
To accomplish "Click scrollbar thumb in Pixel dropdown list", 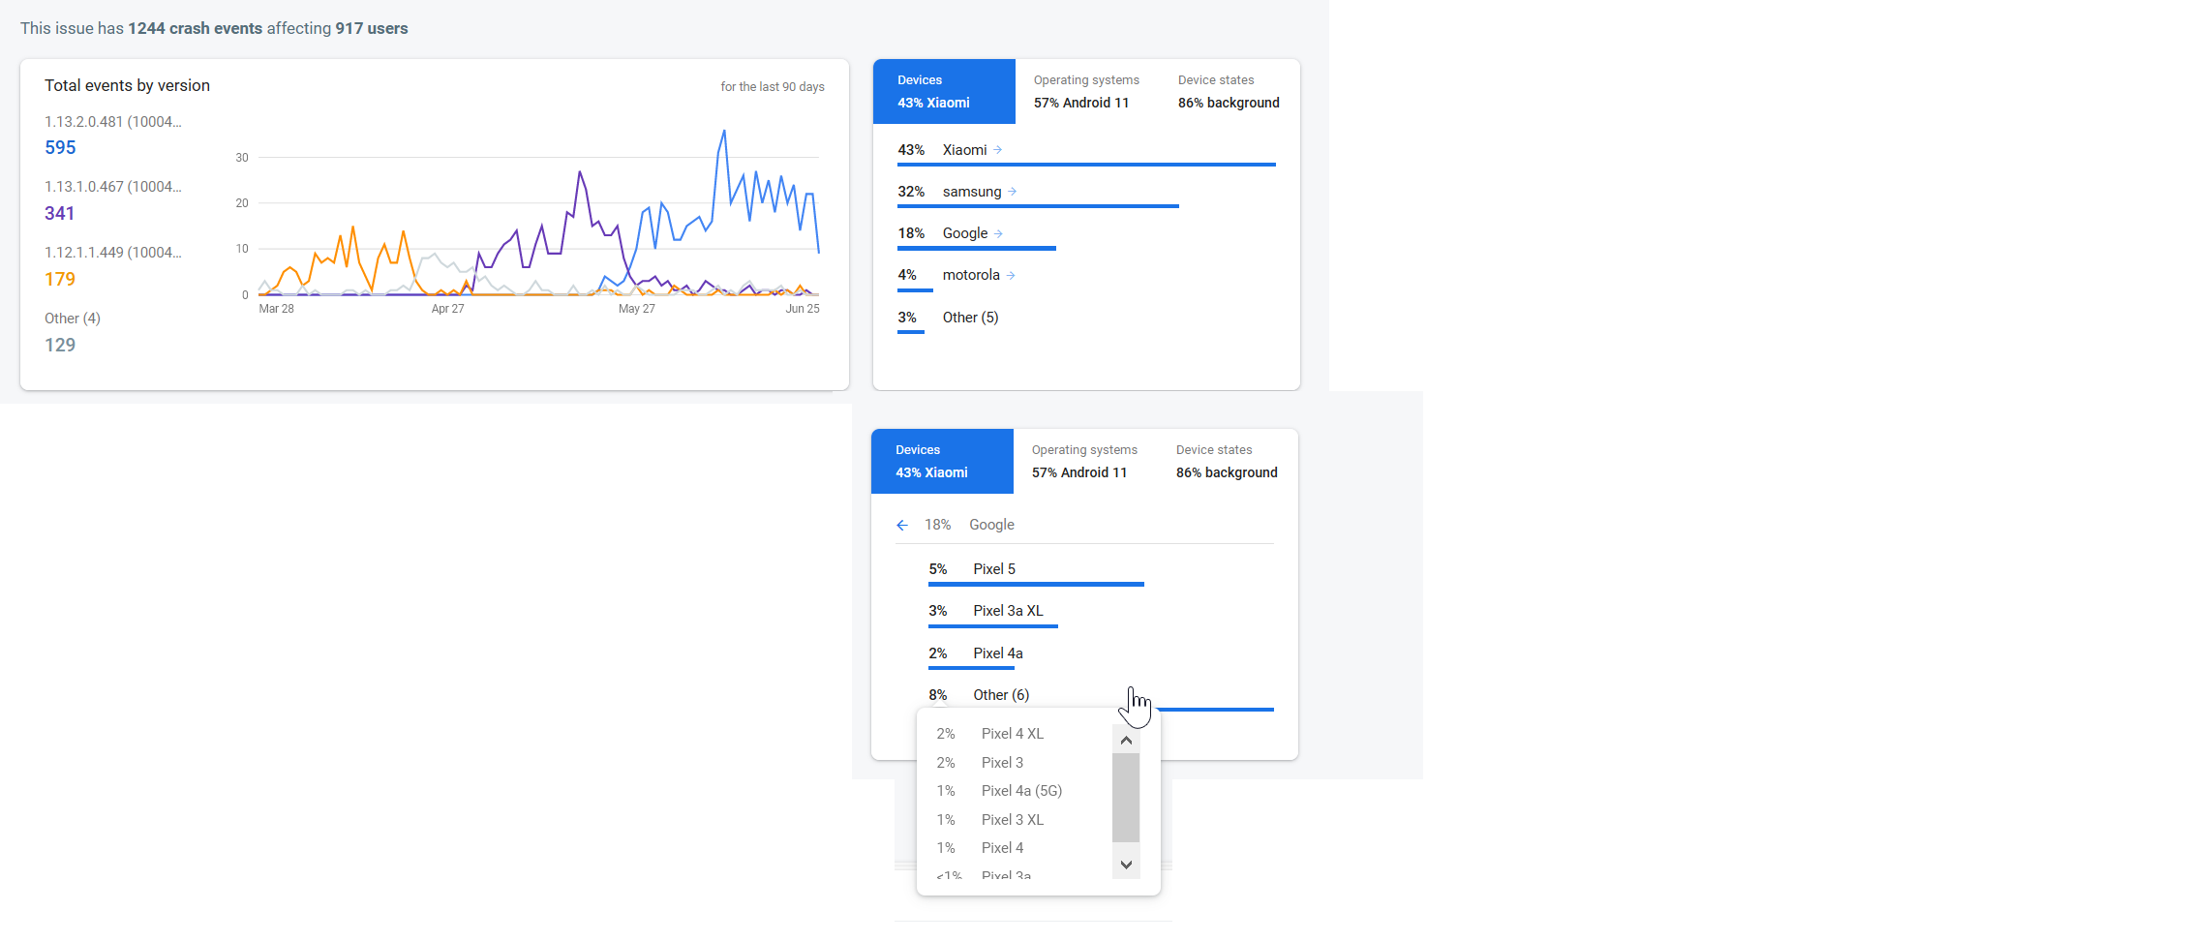I will point(1125,797).
